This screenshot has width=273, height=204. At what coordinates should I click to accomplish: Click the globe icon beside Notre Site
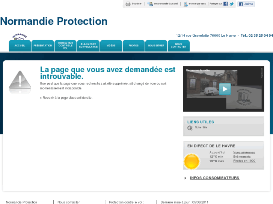coord(190,128)
